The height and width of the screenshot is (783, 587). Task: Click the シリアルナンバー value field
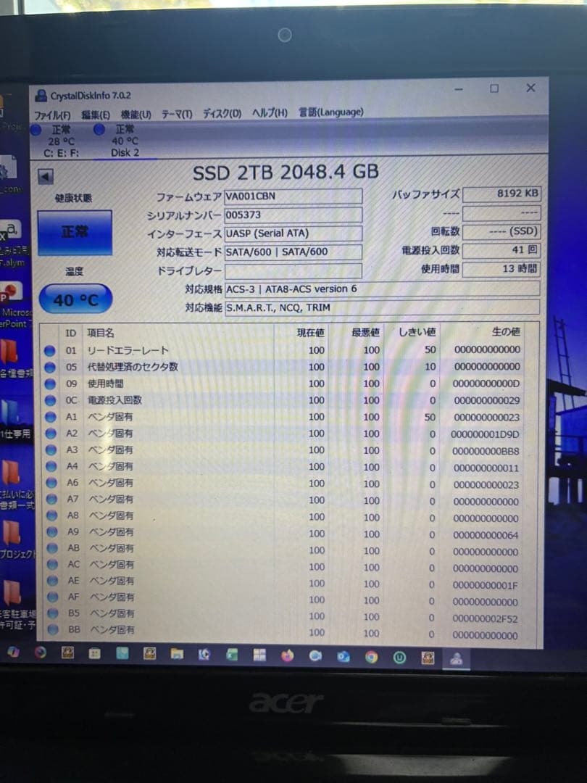(293, 214)
